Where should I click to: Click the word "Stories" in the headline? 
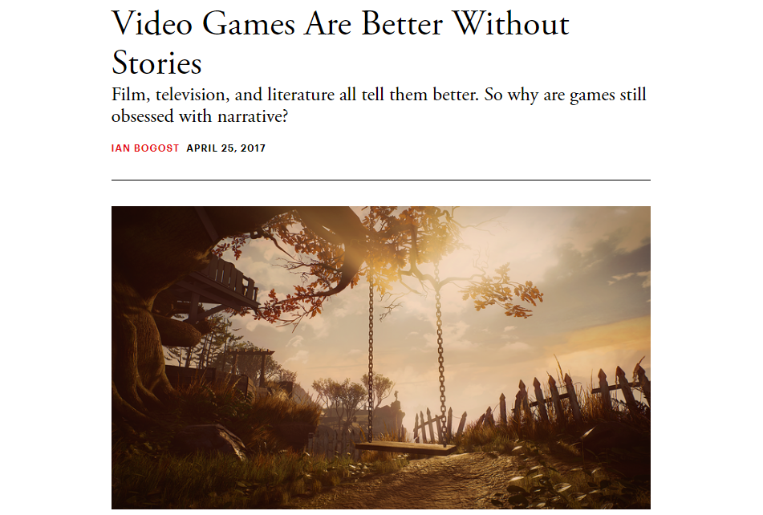coord(156,63)
